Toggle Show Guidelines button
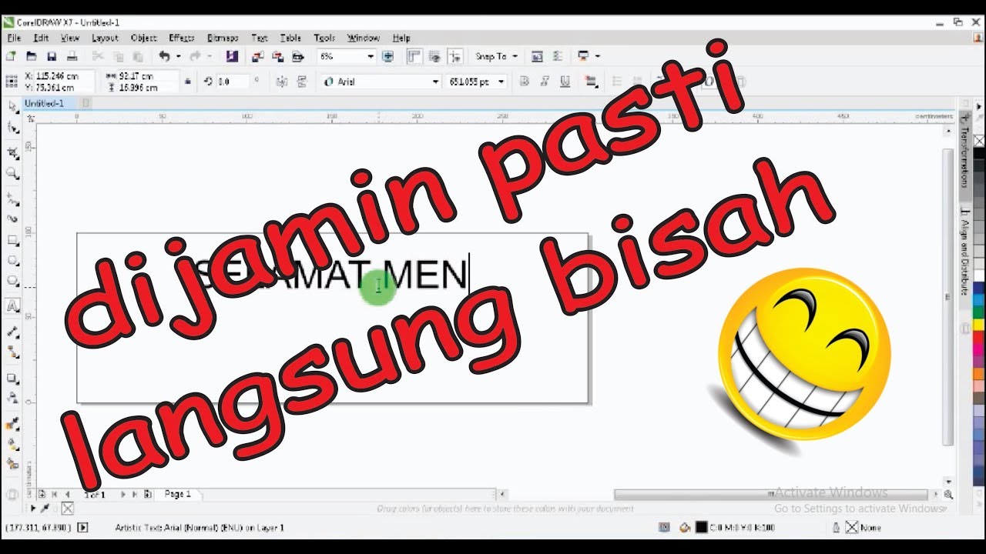The height and width of the screenshot is (554, 986). 455,56
